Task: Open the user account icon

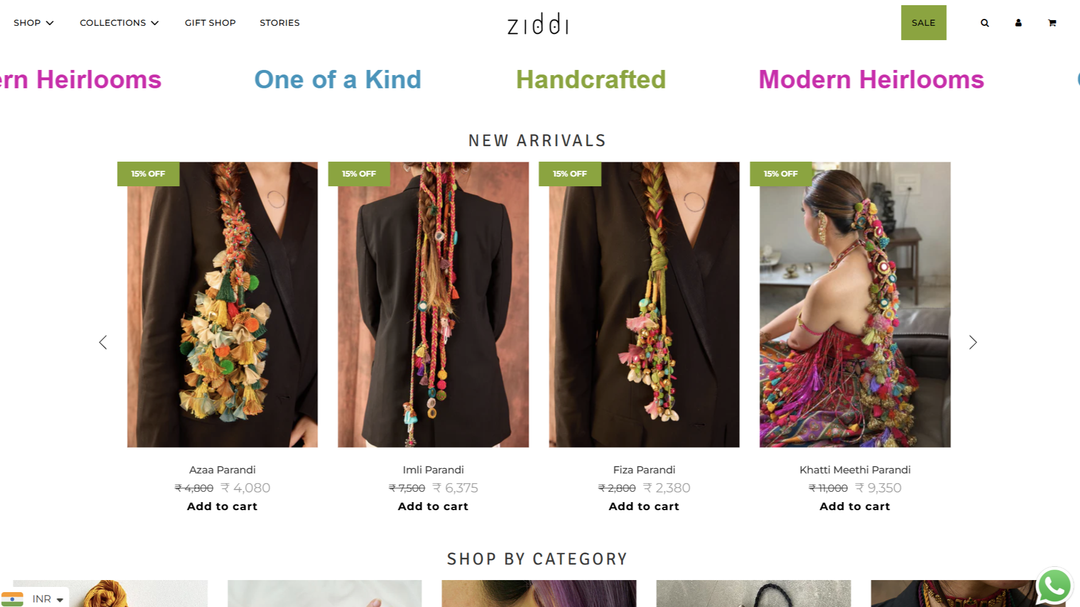Action: click(x=1018, y=23)
